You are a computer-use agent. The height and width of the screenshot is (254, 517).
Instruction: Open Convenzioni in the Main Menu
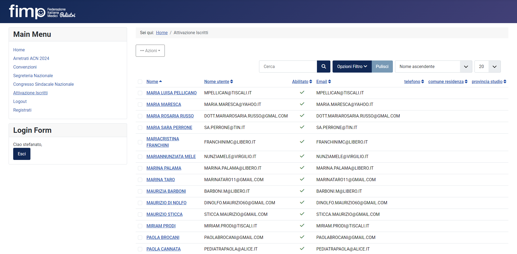point(25,67)
